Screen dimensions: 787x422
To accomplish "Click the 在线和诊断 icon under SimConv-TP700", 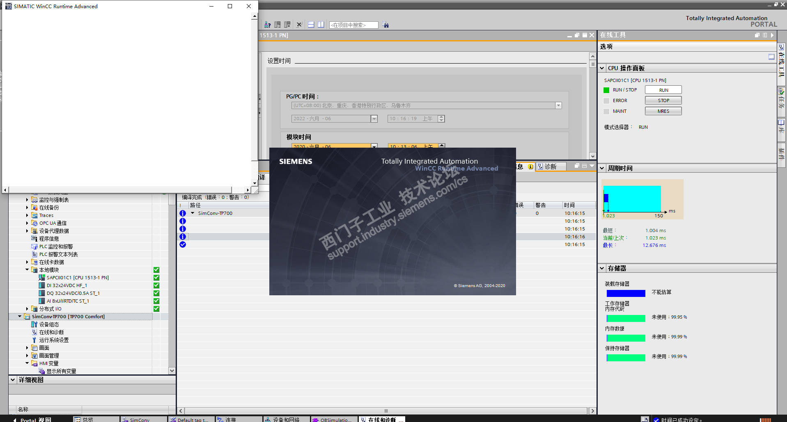I will coord(34,332).
